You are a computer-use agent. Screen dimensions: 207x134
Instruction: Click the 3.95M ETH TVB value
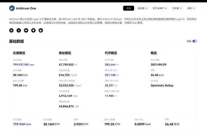tap(81, 124)
